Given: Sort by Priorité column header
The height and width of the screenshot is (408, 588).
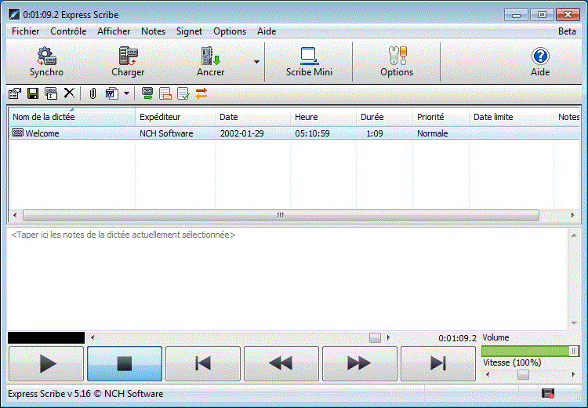Looking at the screenshot, I should point(441,117).
